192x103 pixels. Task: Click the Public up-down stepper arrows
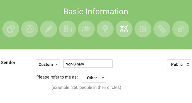pyautogui.click(x=188, y=64)
